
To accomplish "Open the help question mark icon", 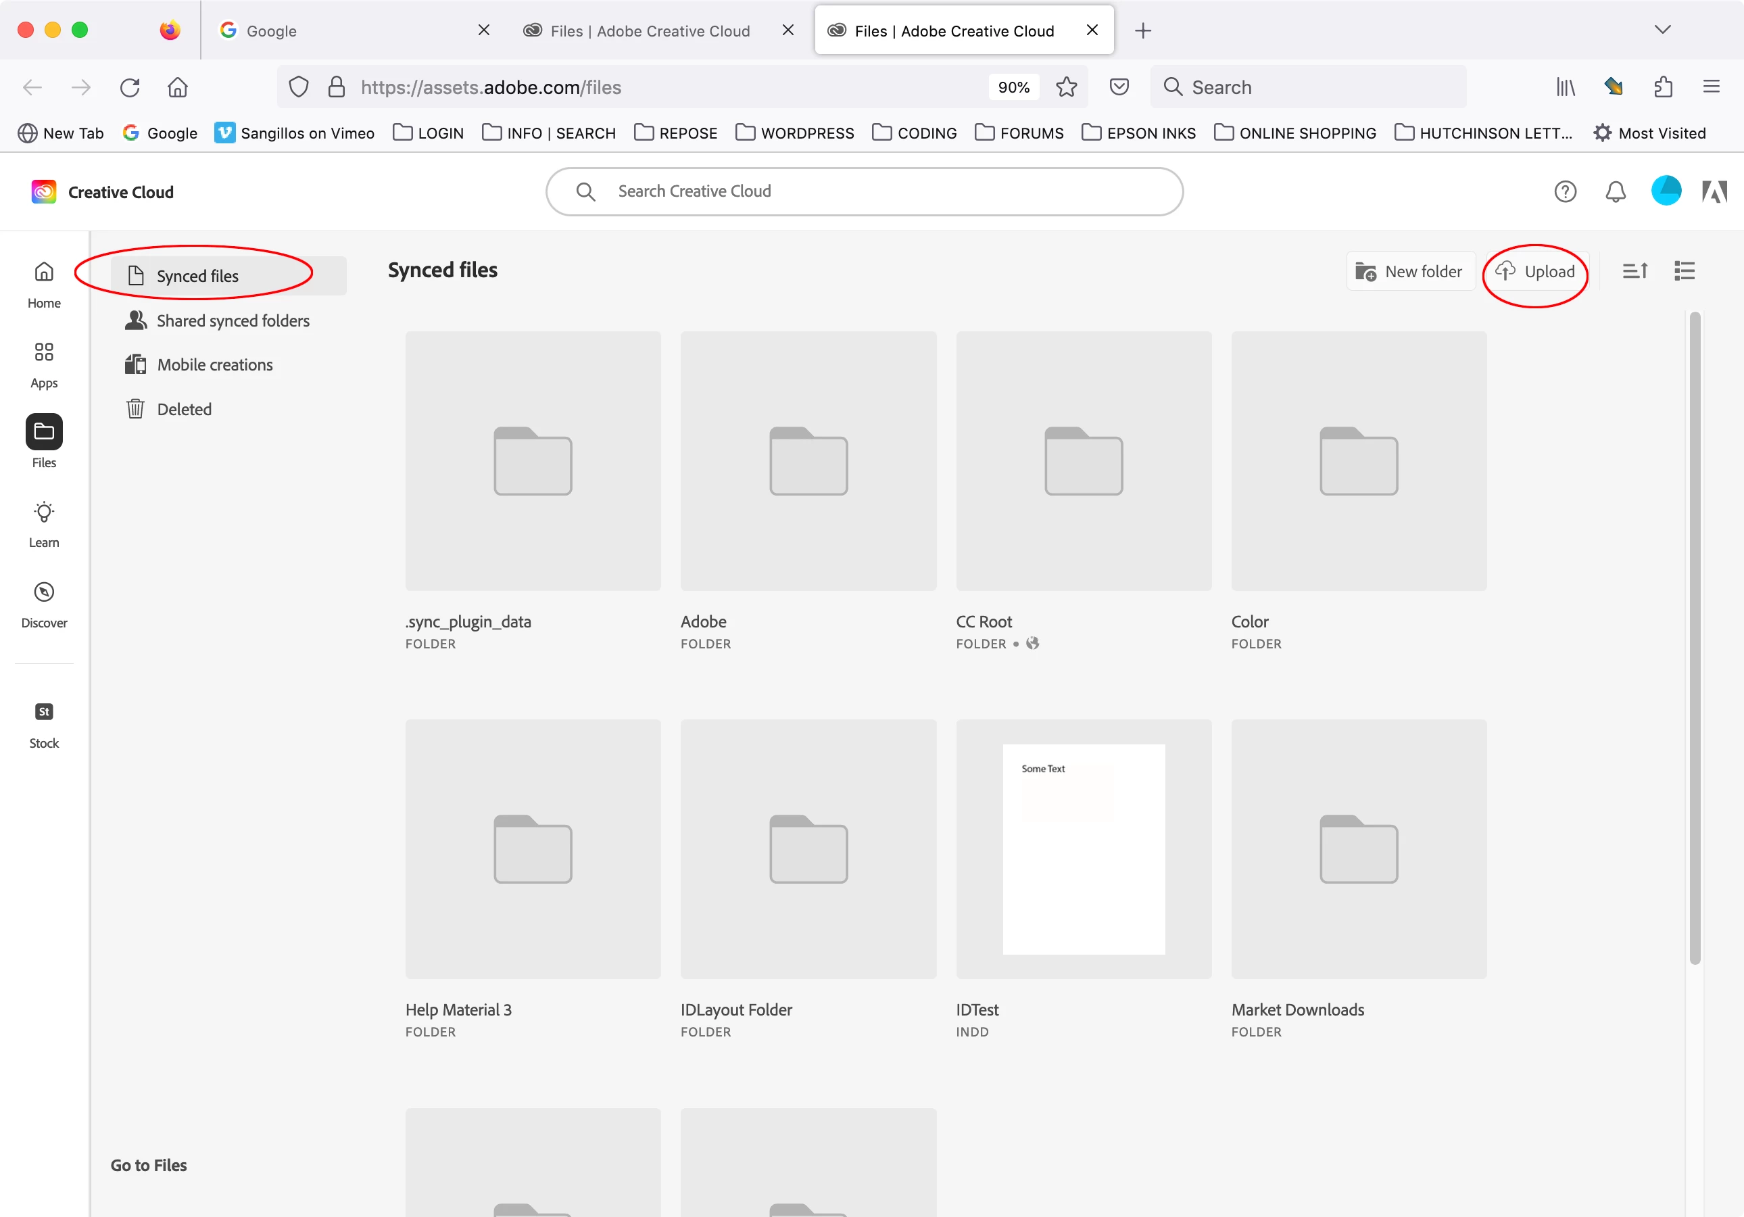I will (x=1565, y=191).
